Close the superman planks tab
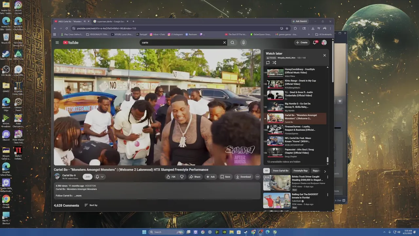 click(127, 22)
